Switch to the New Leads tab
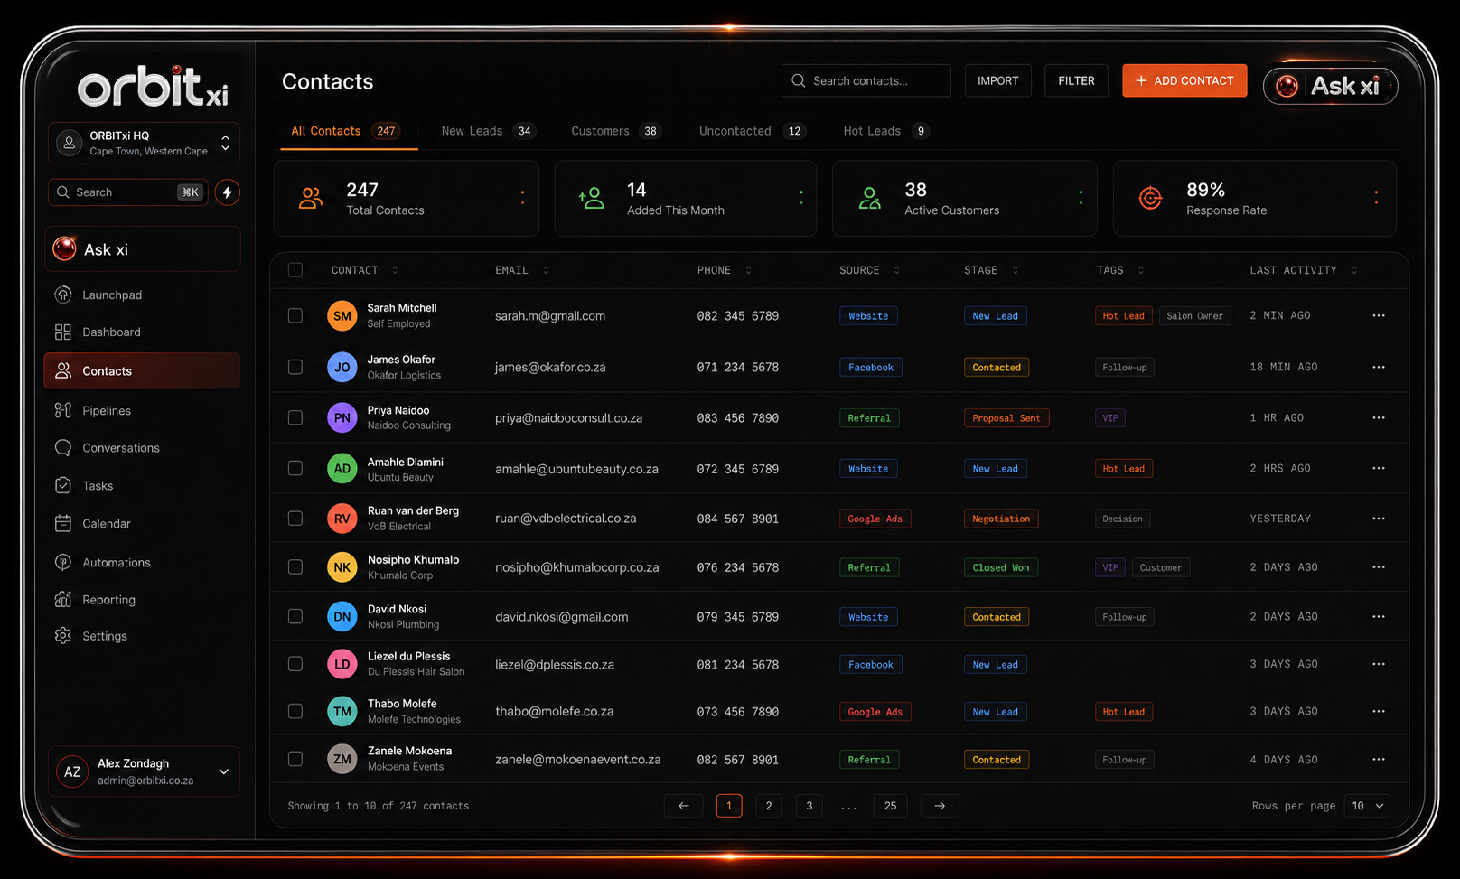This screenshot has width=1460, height=879. [488, 131]
